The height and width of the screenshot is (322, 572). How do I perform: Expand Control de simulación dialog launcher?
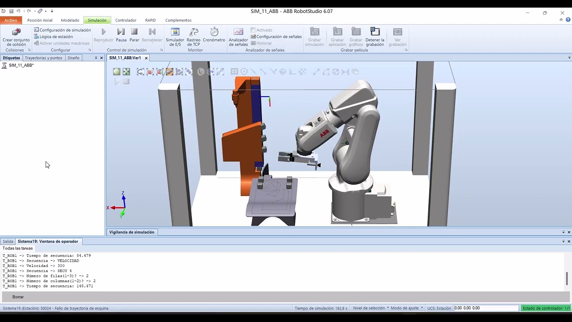pyautogui.click(x=161, y=50)
